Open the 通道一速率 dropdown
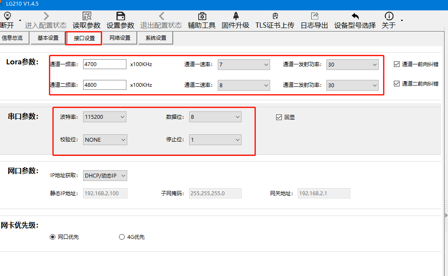The image size is (448, 276). coord(244,64)
